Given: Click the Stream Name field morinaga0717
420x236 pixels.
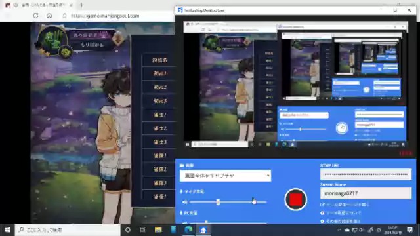Looking at the screenshot, I should pos(366,193).
